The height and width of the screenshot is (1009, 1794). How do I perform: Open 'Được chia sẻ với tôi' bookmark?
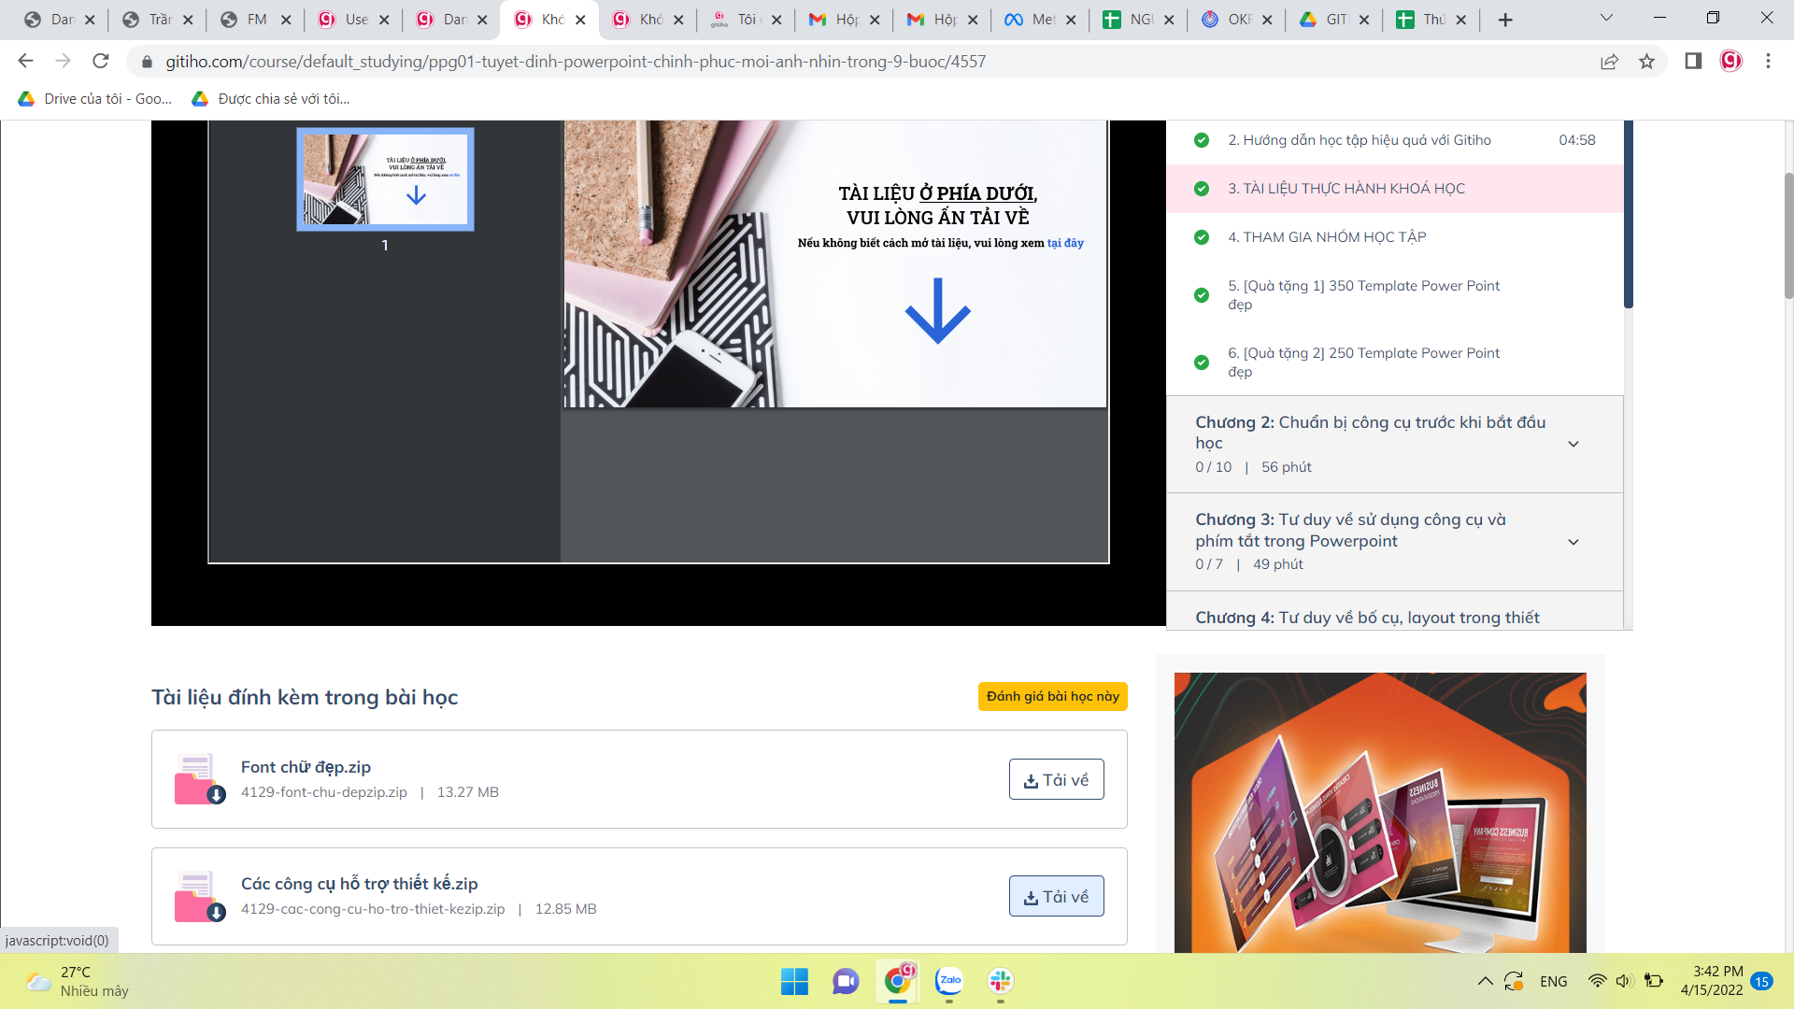[x=271, y=99]
